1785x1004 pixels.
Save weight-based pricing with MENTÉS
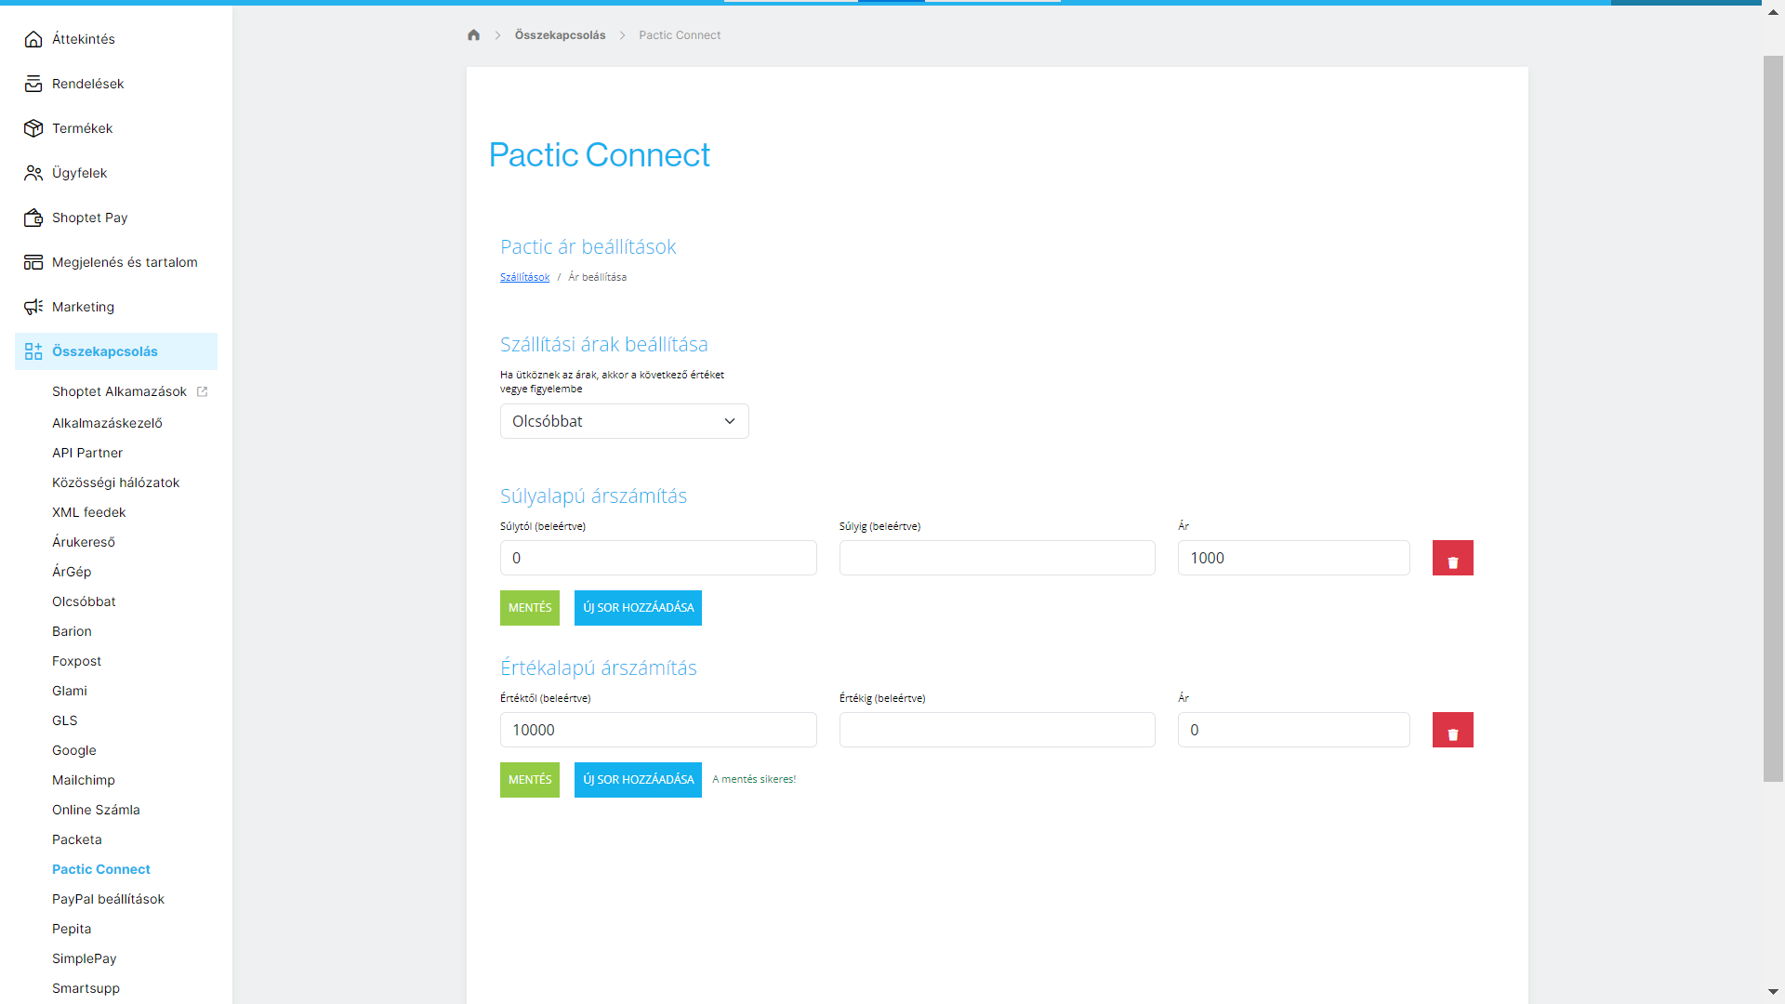click(530, 608)
